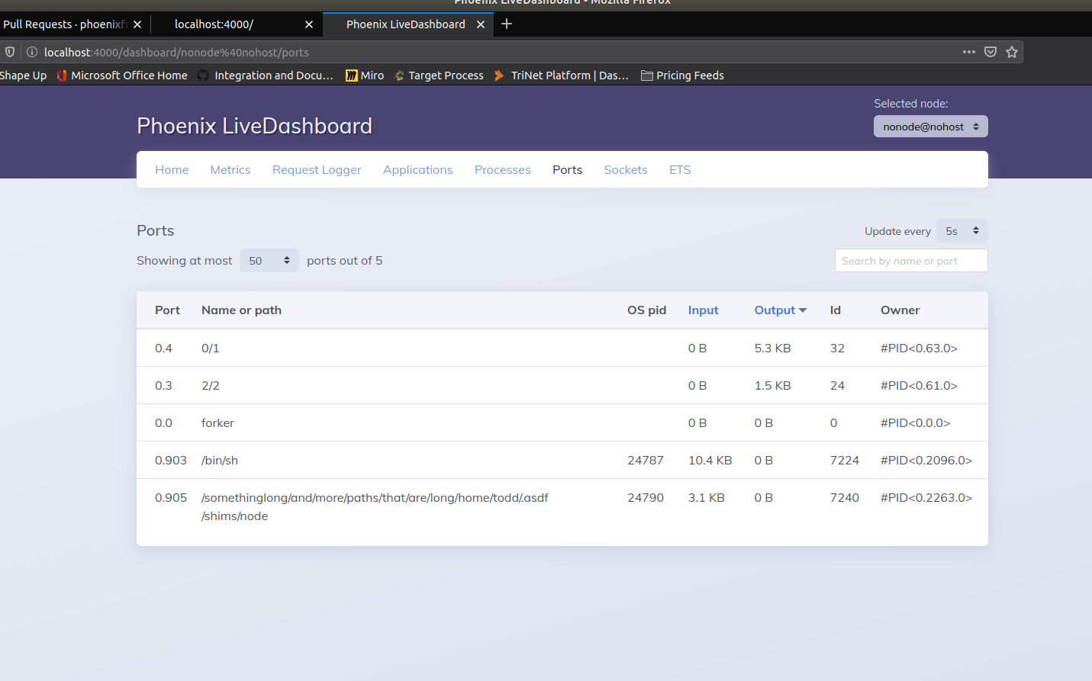Open the Showing at most 50 dropdown
1092x681 pixels.
tap(269, 260)
